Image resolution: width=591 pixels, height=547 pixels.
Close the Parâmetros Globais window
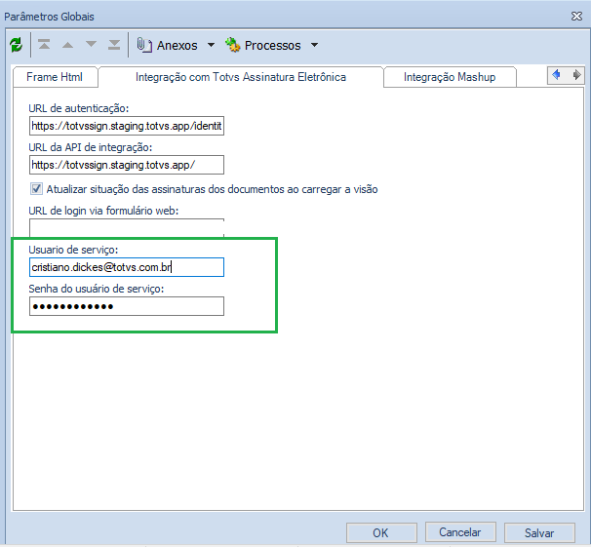coord(576,17)
